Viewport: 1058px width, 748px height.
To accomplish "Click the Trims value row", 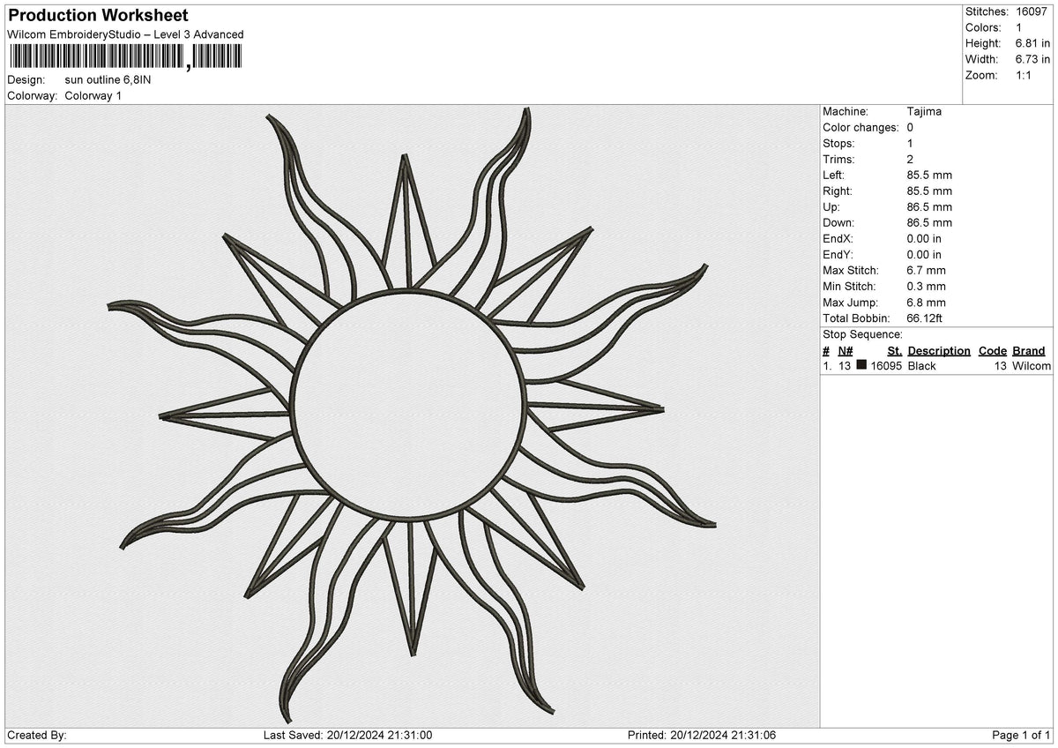I will (868, 159).
